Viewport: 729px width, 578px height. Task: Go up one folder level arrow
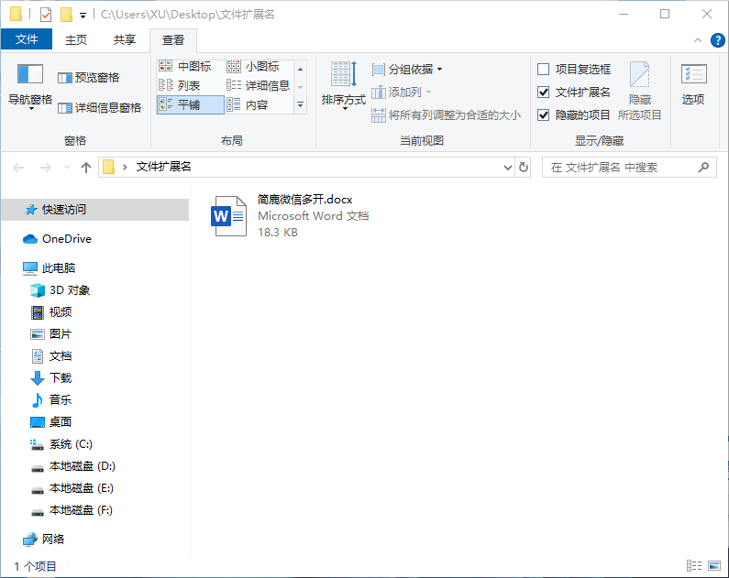point(86,167)
